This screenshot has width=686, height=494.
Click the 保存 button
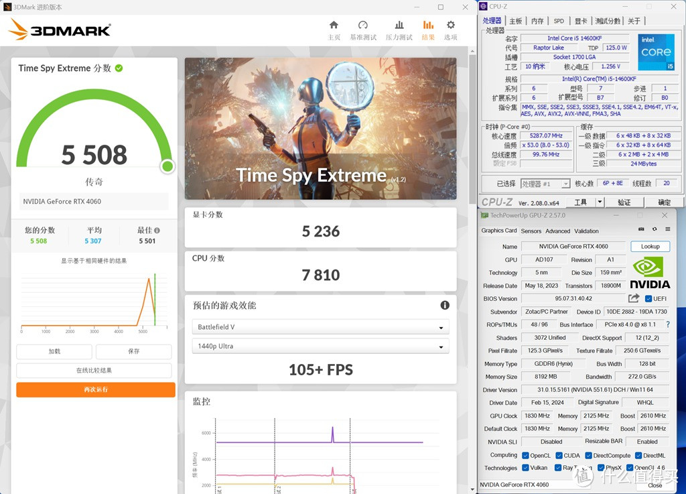click(x=133, y=351)
